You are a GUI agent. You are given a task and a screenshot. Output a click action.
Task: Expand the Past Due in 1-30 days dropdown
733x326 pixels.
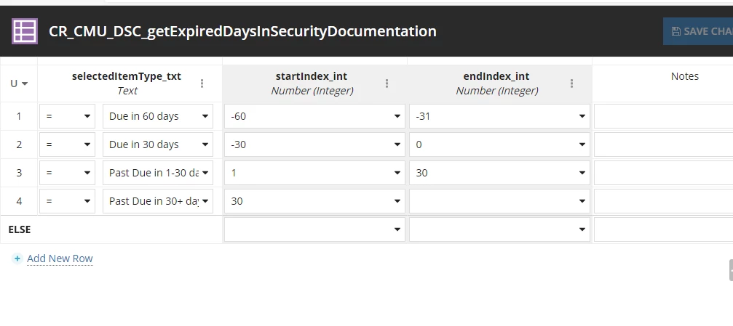pyautogui.click(x=158, y=173)
